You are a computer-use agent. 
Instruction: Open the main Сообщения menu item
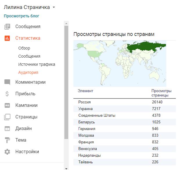coord(28,27)
